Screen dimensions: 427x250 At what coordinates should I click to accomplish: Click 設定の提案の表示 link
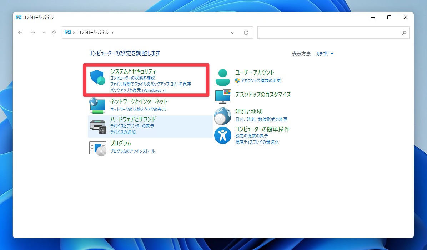point(252,136)
